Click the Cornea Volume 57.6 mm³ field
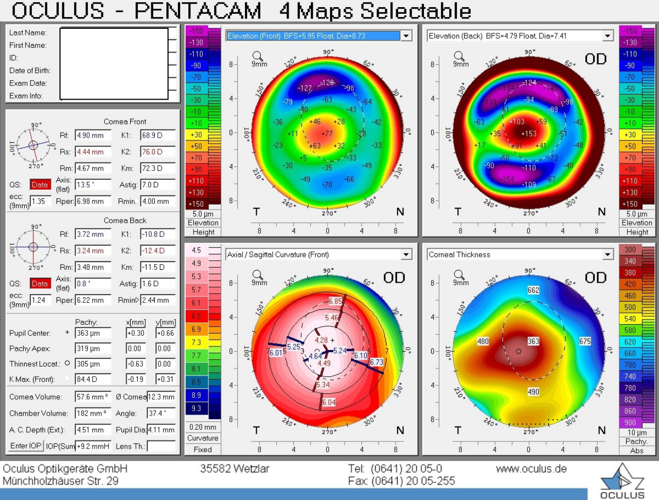The height and width of the screenshot is (500, 659). tap(93, 397)
